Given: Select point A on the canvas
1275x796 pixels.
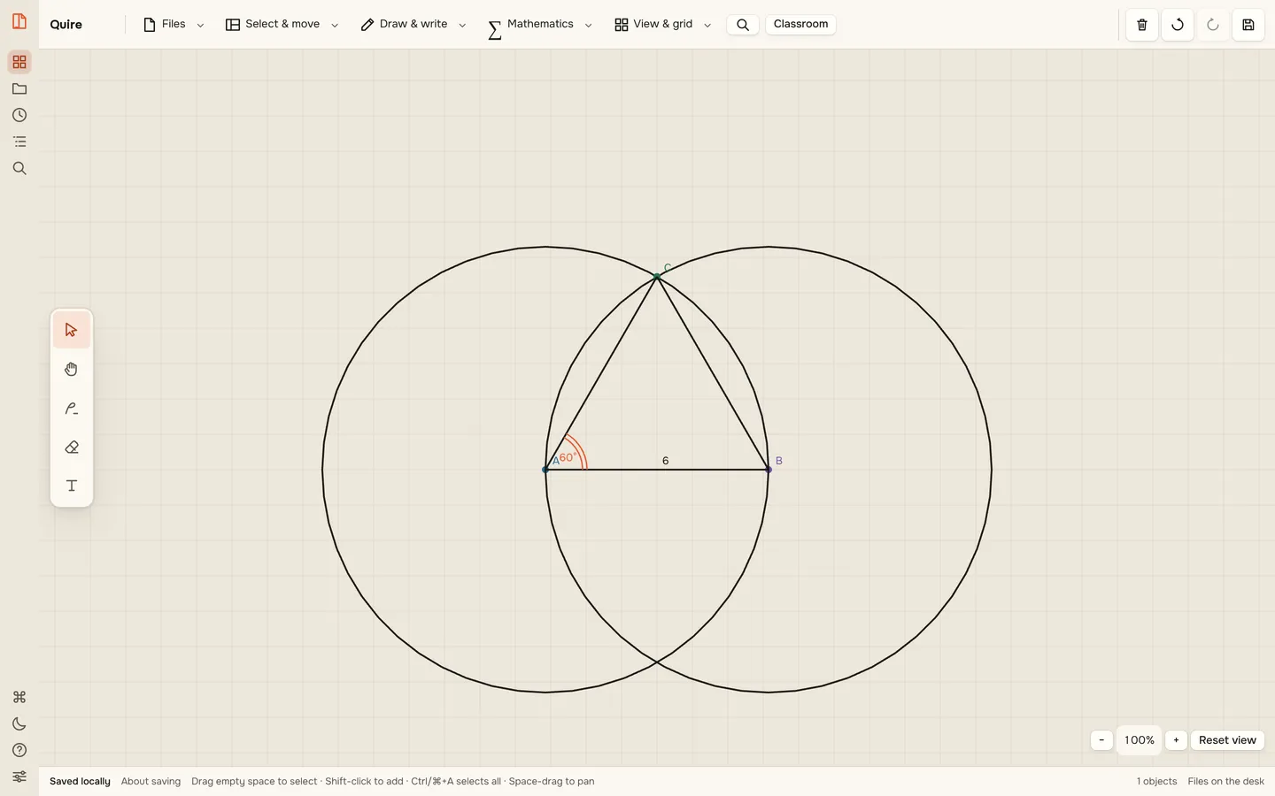Looking at the screenshot, I should [545, 470].
